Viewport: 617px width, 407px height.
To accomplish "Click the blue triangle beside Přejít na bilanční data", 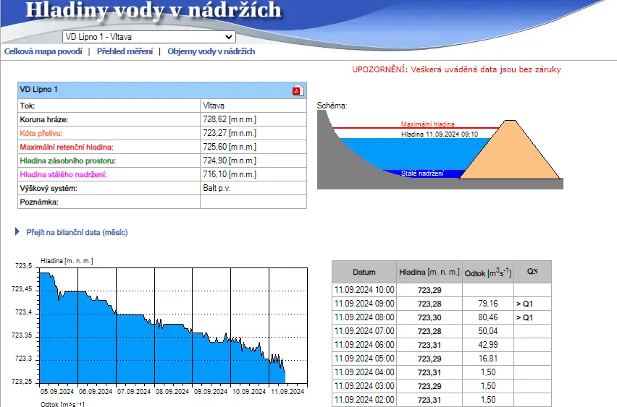I will pos(17,232).
